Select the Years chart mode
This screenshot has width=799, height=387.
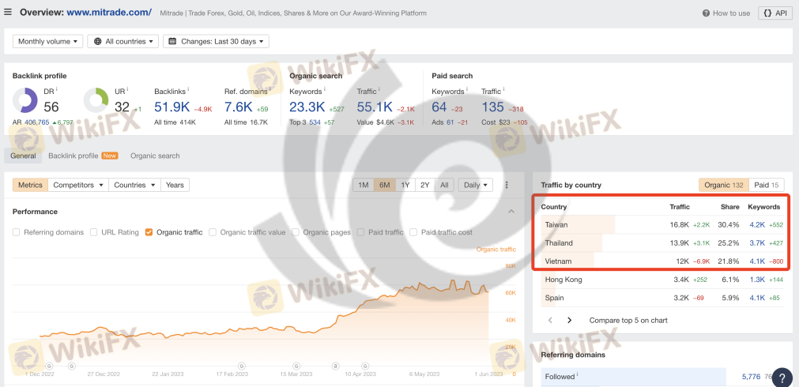tap(175, 185)
